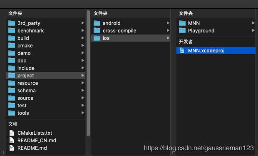
Task: Expand the cross-compile folder arrow
Action: [x=168, y=30]
